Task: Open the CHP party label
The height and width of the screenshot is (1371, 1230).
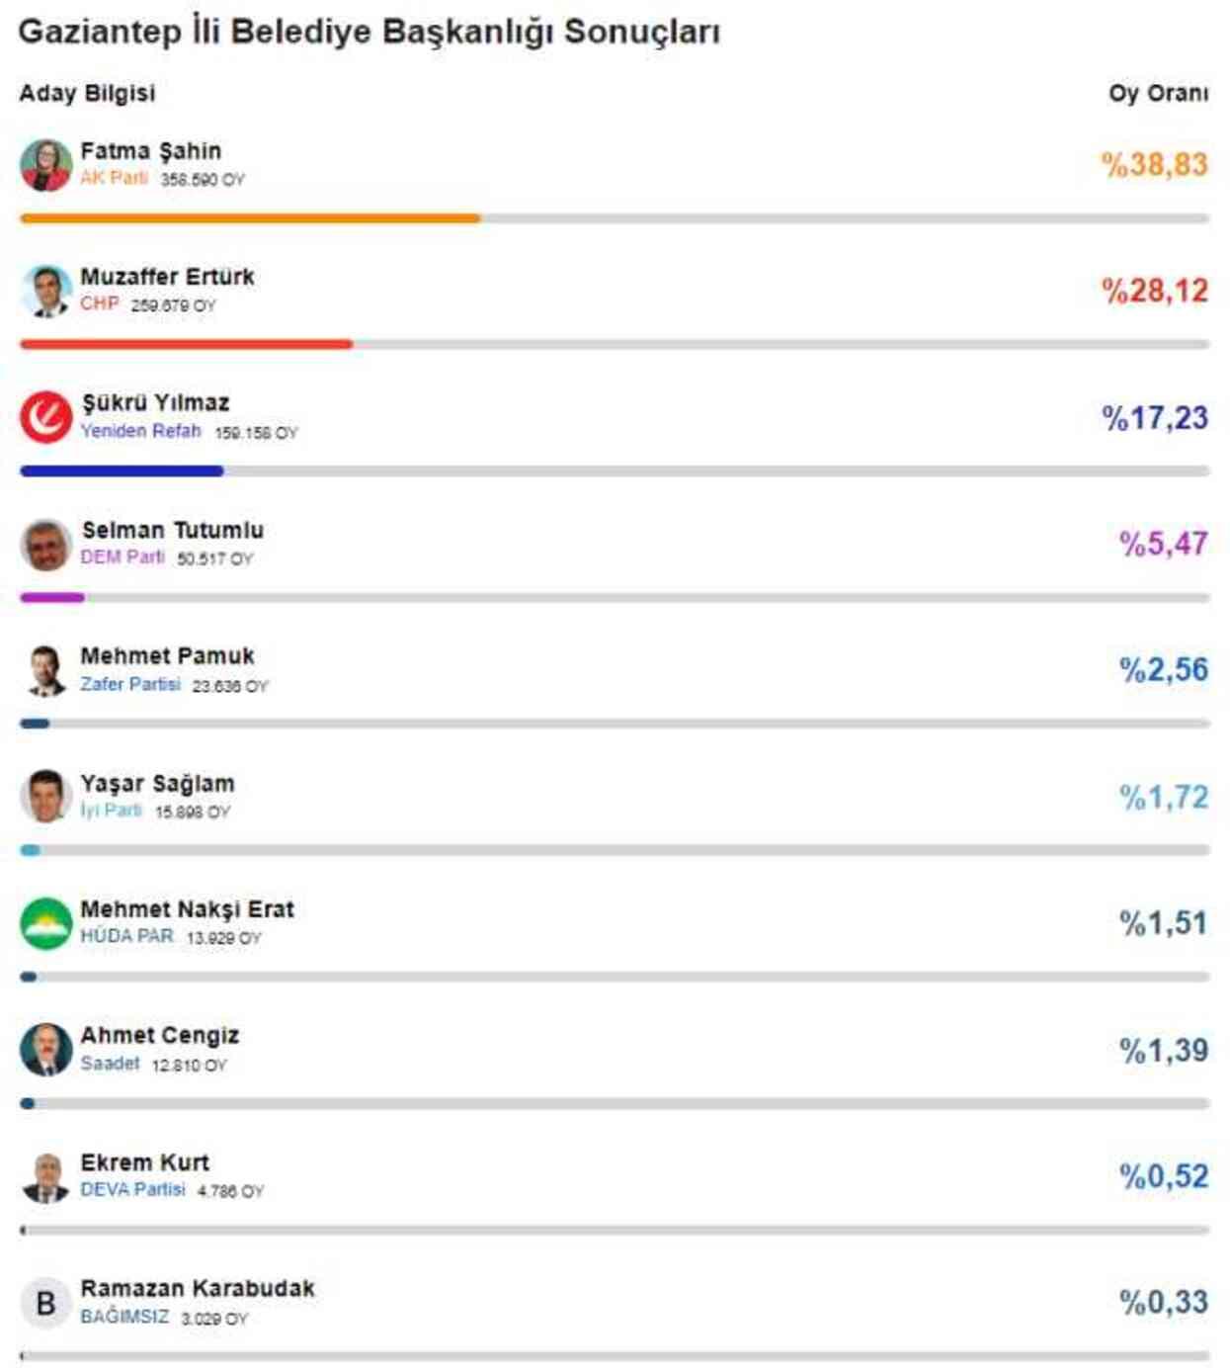Action: click(100, 303)
